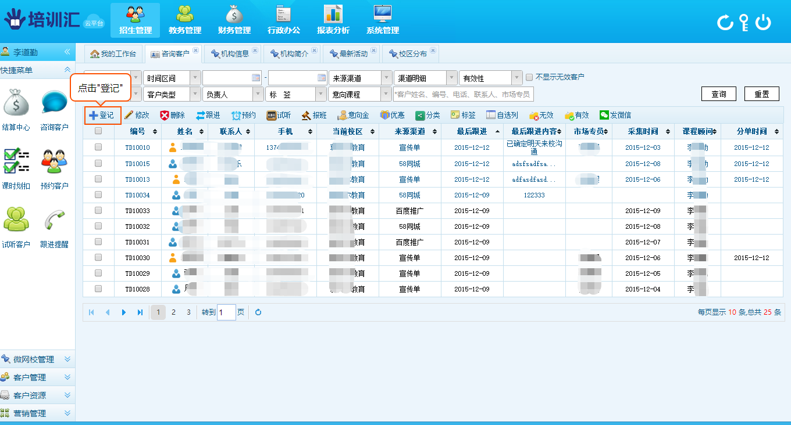Open 预约客户 shortcut
The height and width of the screenshot is (425, 791).
click(54, 168)
